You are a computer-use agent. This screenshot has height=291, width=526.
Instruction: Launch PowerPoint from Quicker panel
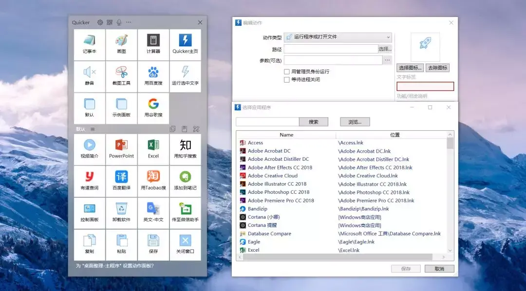pyautogui.click(x=121, y=150)
